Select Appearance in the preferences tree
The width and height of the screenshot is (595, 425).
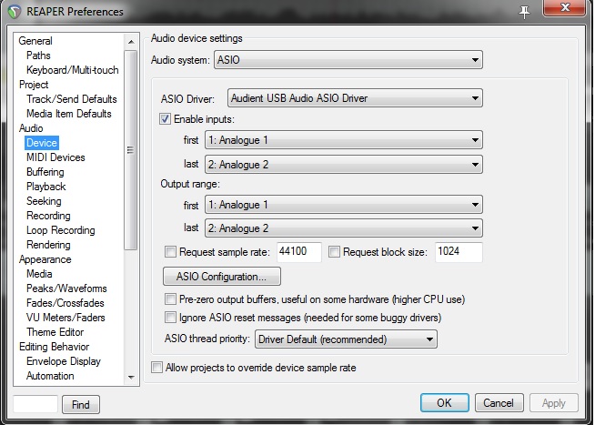pos(45,259)
